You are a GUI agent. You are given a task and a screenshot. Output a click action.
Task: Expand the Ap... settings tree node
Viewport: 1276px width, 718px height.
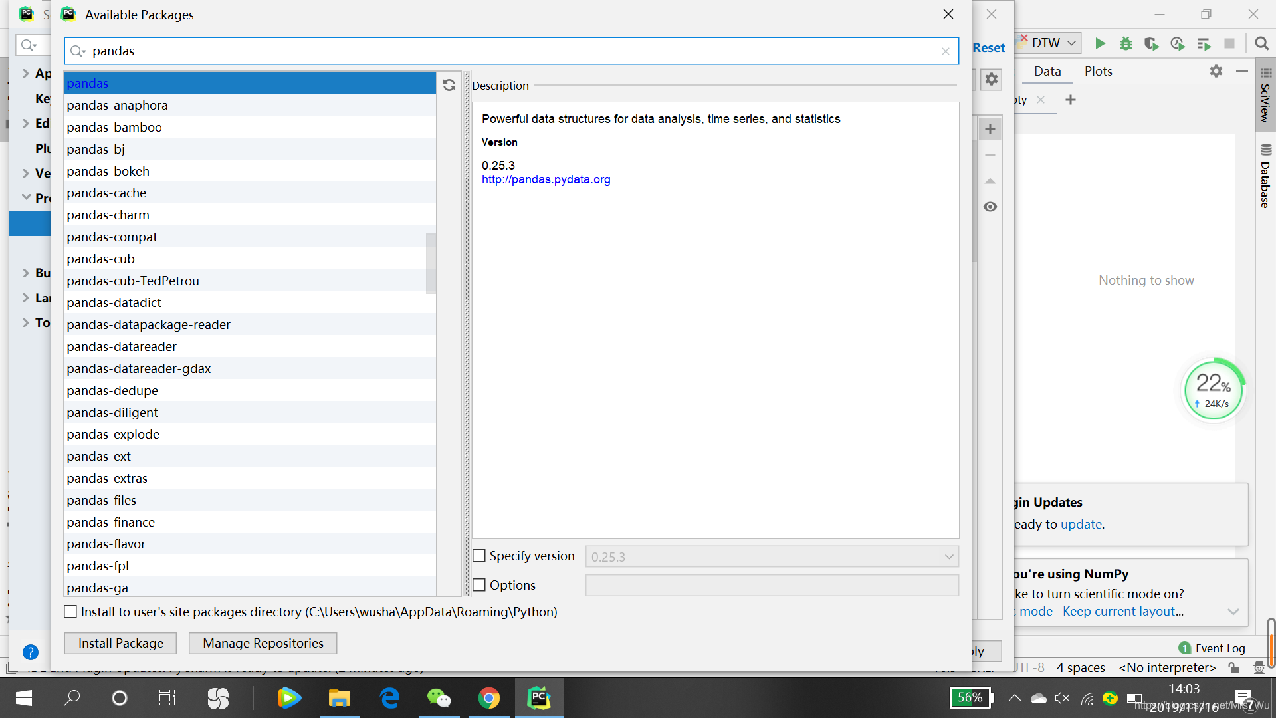pyautogui.click(x=26, y=73)
